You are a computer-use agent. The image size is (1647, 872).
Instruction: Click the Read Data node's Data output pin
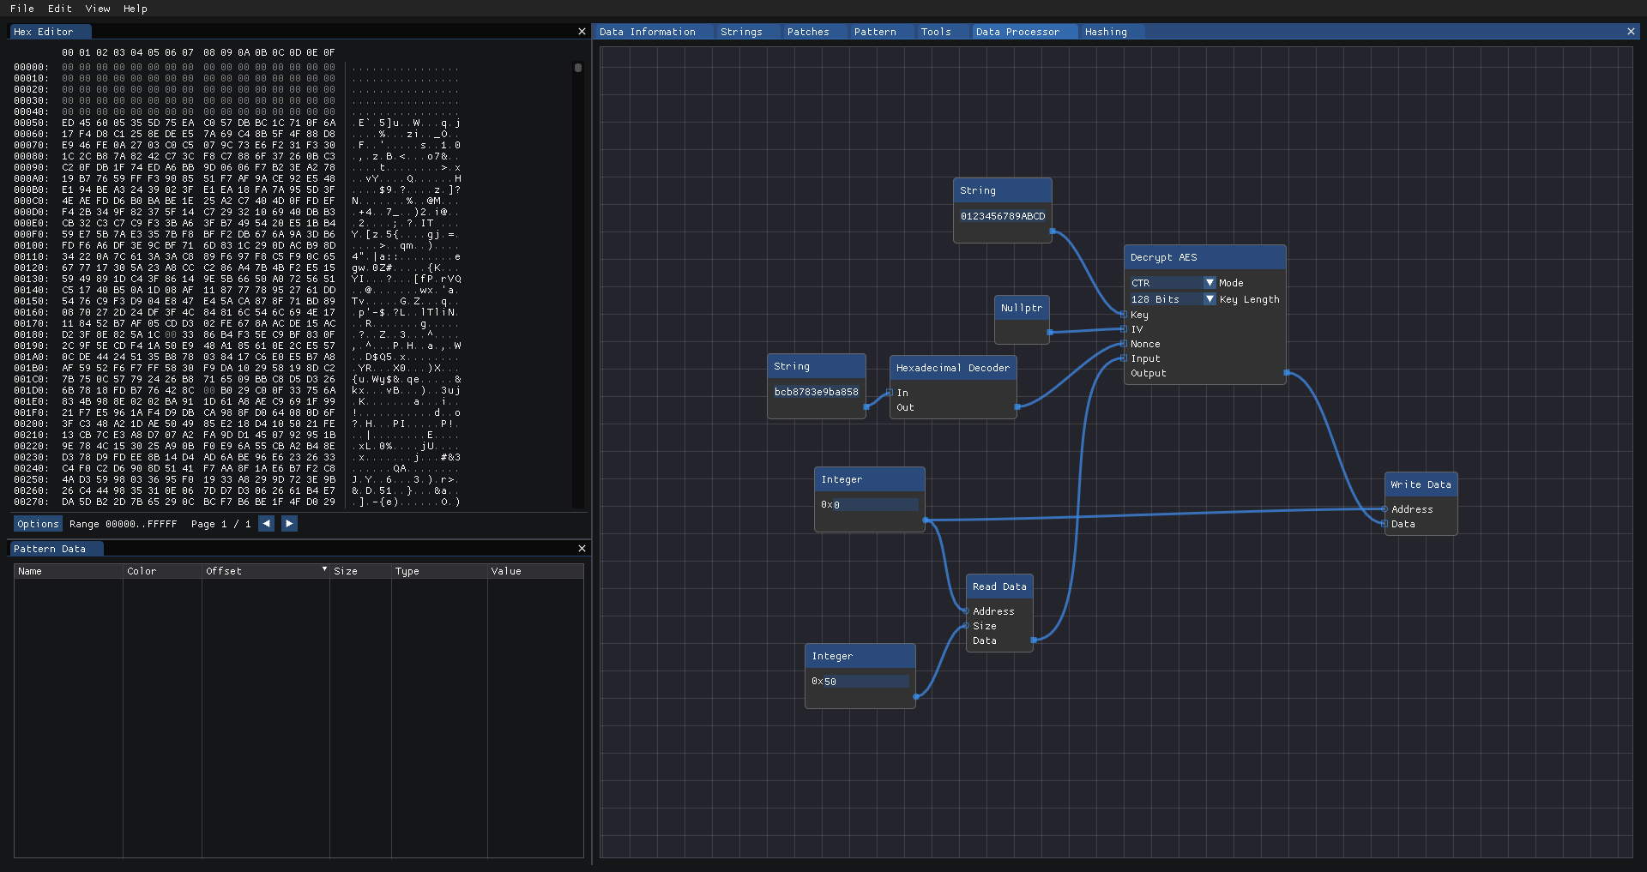(x=1033, y=640)
